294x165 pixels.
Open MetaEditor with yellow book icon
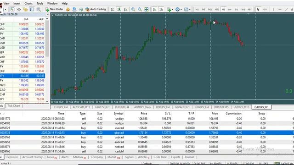pos(68,9)
